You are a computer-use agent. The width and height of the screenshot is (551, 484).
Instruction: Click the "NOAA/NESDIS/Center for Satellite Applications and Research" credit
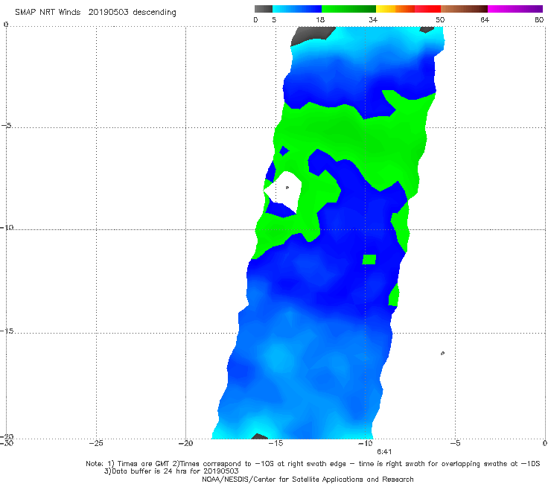[308, 479]
